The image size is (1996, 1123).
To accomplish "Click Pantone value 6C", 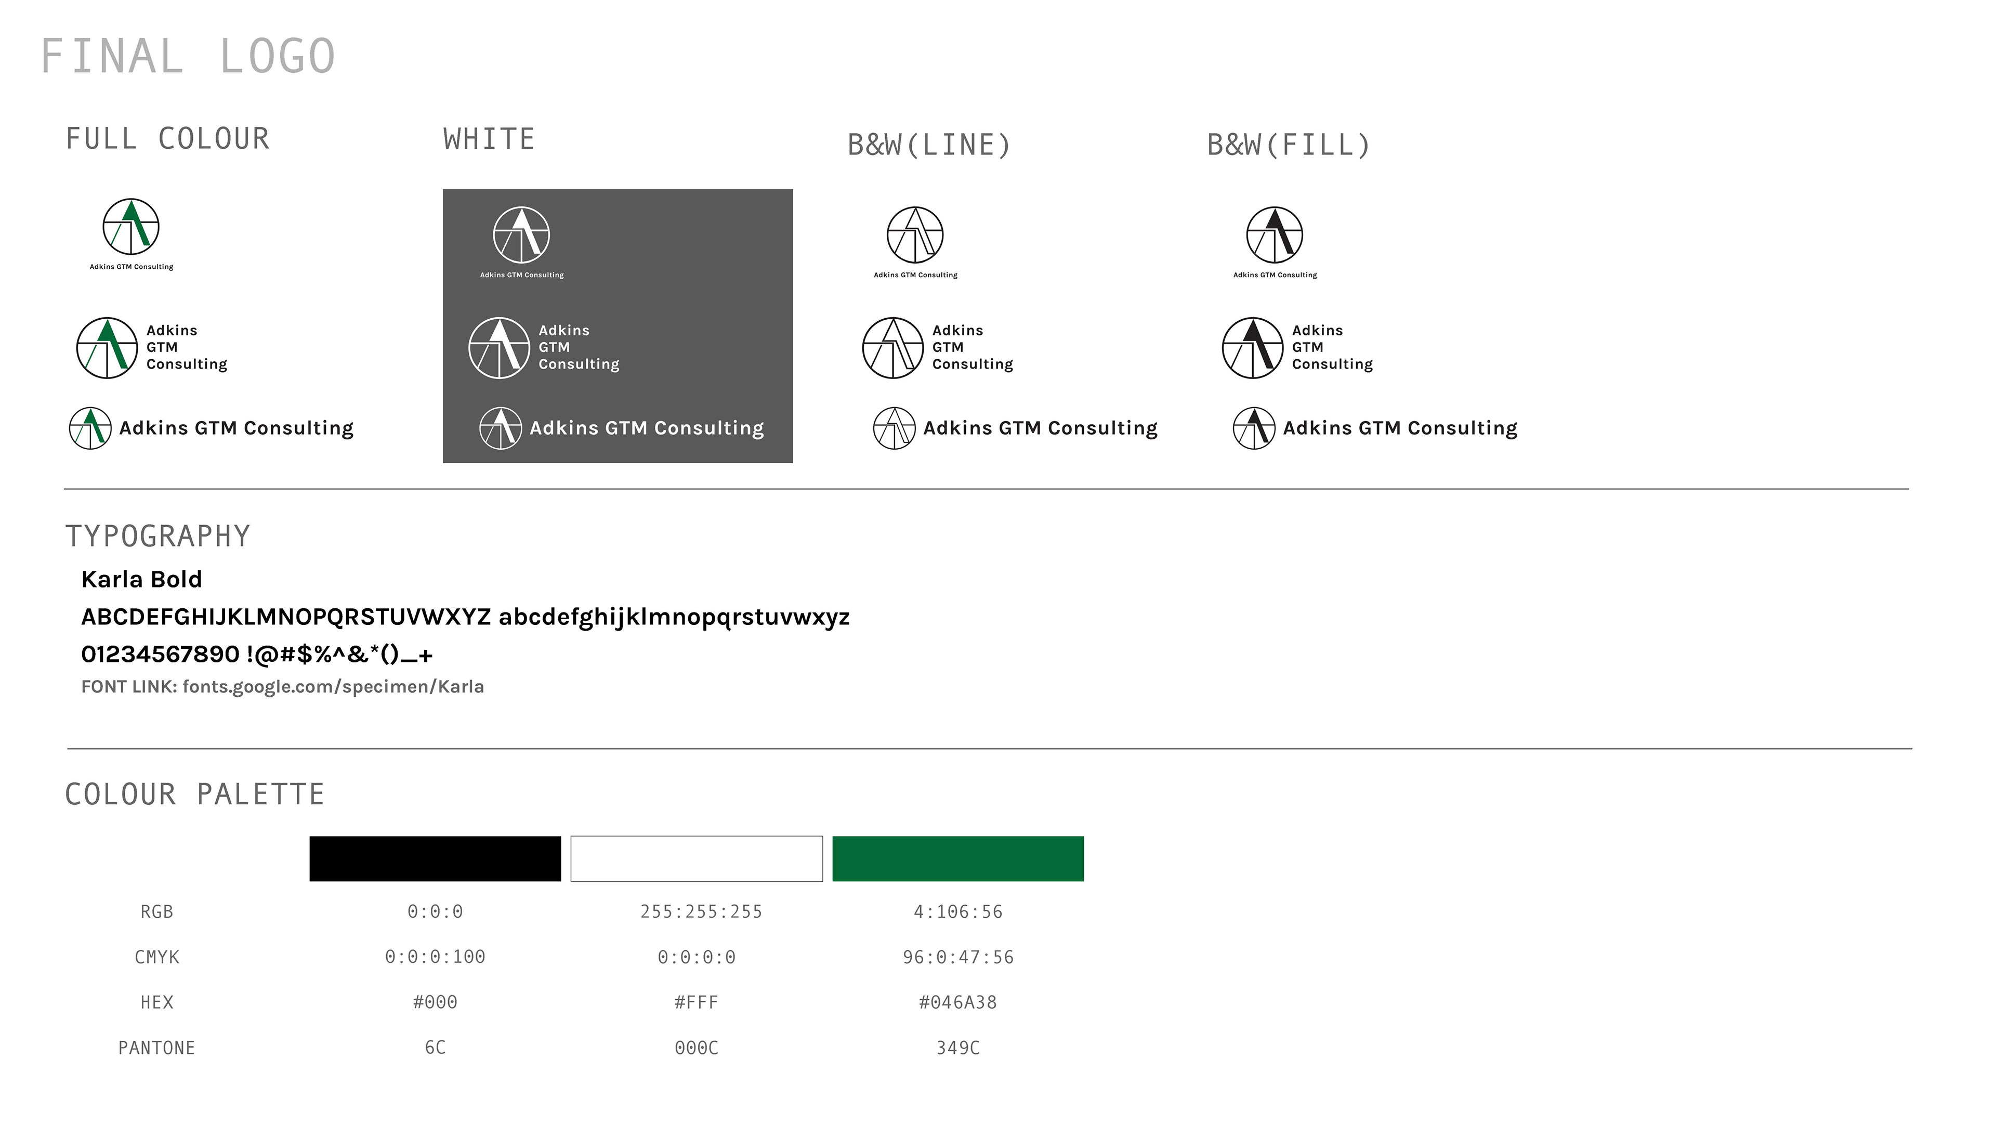I will [x=436, y=1049].
